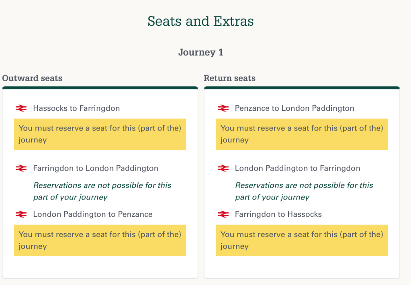Click rail icon beside Farringdon to Hassocks
Screen dimensions: 411x285
[x=223, y=214]
